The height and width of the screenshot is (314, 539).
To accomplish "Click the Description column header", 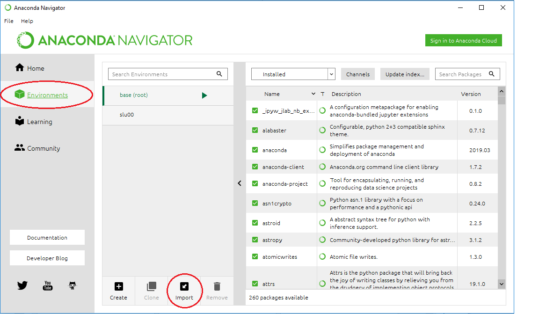I will click(346, 94).
